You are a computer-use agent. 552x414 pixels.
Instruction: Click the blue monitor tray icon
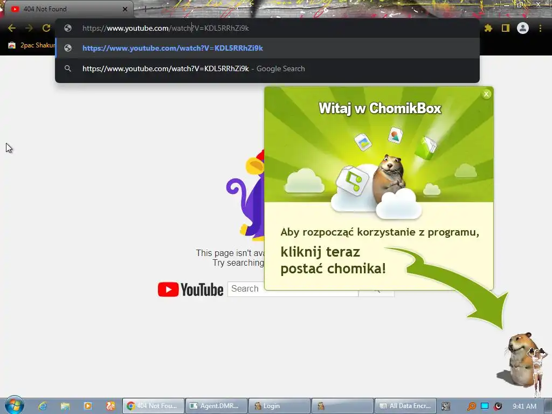[485, 406]
